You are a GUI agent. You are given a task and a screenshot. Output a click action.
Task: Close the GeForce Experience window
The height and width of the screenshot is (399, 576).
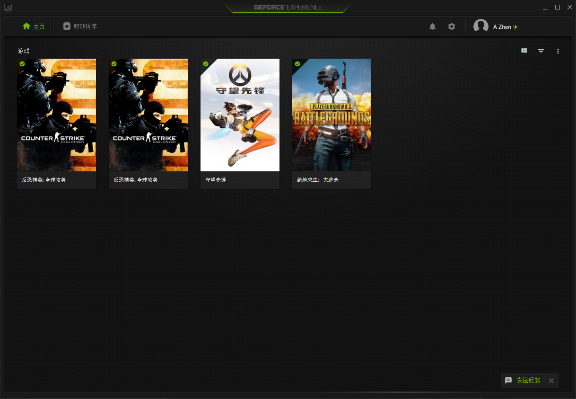coord(570,7)
